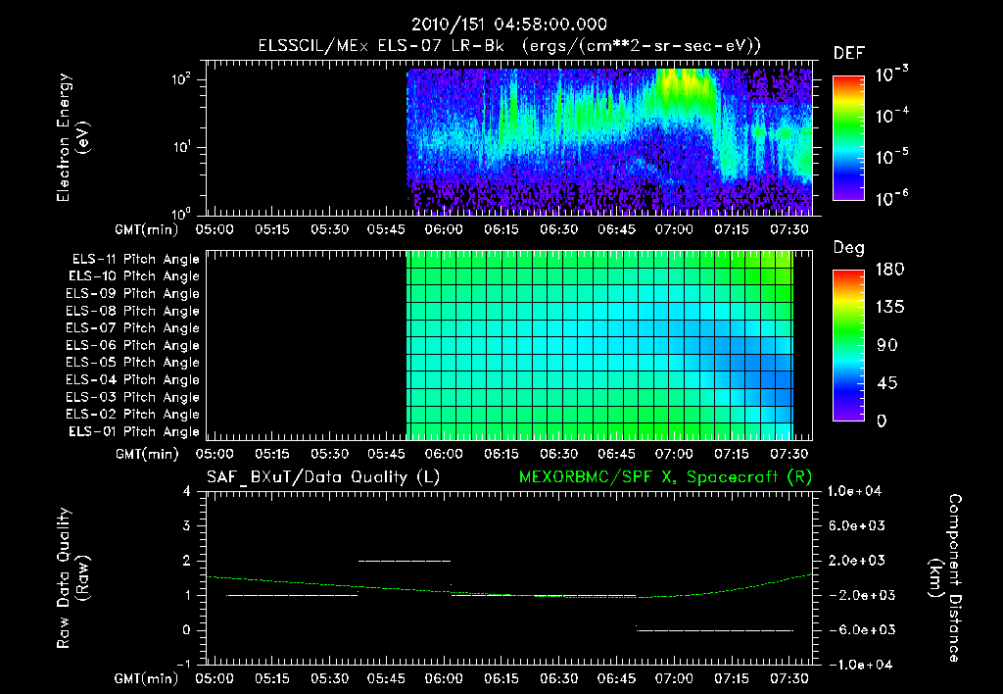Click the 180 value on Deg scale
The height and width of the screenshot is (694, 1003).
click(x=889, y=269)
